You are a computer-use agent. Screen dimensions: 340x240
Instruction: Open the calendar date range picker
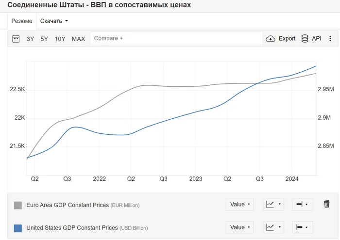coord(16,39)
